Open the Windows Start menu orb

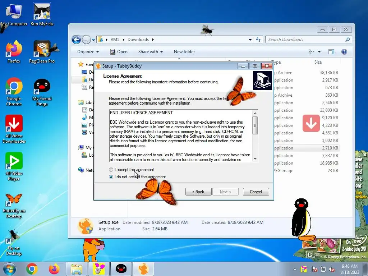click(x=9, y=269)
